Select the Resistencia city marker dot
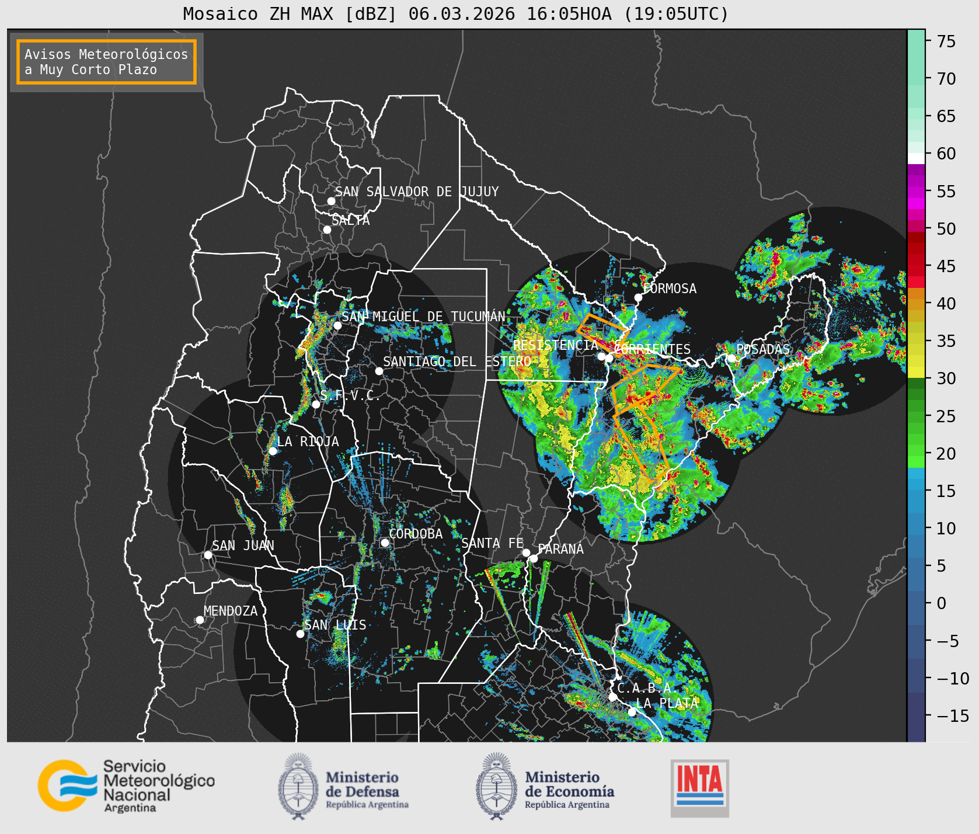The image size is (979, 834). pos(601,356)
